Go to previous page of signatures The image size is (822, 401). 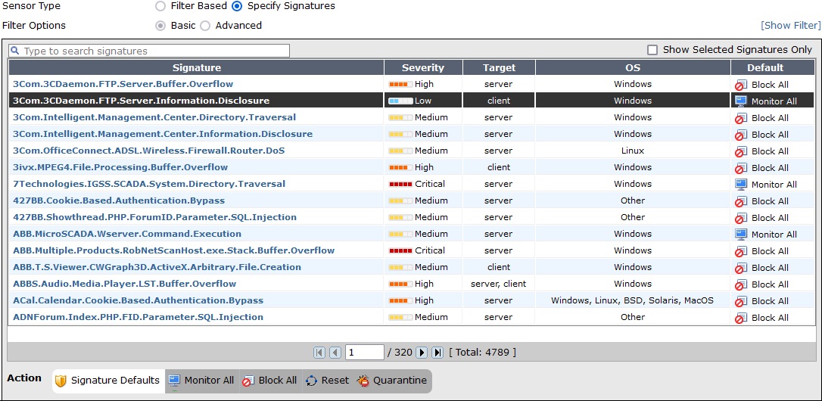point(335,353)
